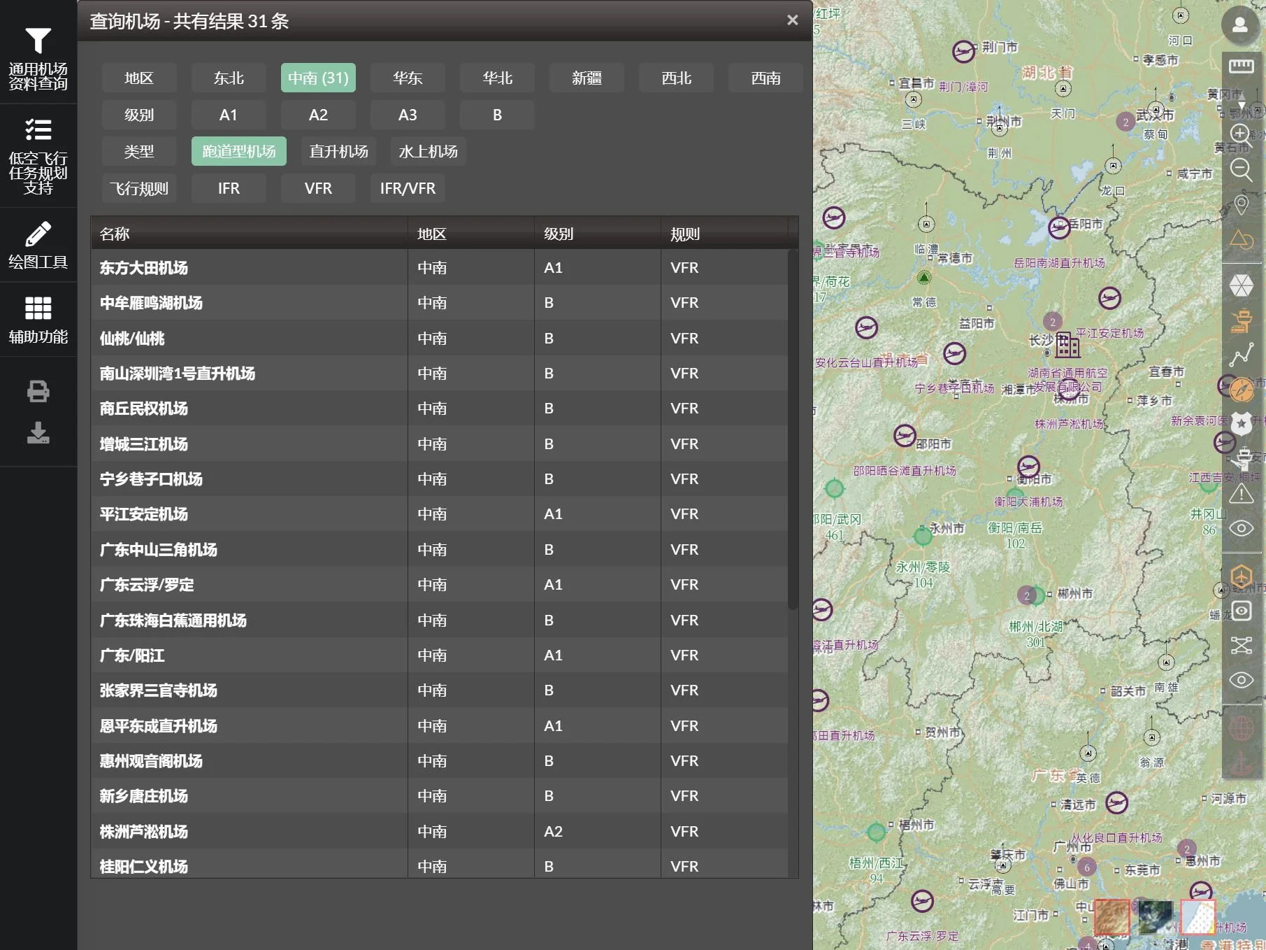Viewport: 1266px width, 950px height.
Task: Filter by IFR/VFR flight rule
Action: coord(408,188)
